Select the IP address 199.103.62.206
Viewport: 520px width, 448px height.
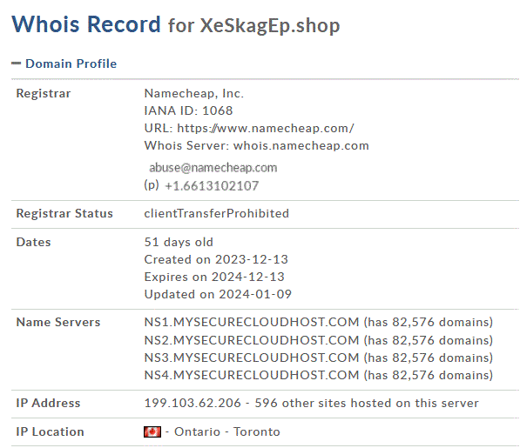pyautogui.click(x=192, y=404)
